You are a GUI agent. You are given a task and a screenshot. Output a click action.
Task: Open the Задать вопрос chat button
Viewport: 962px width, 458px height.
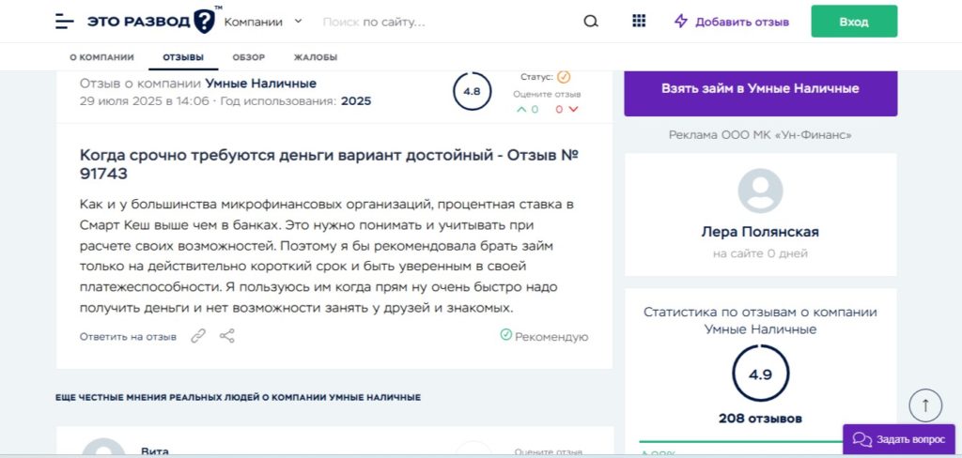(898, 439)
